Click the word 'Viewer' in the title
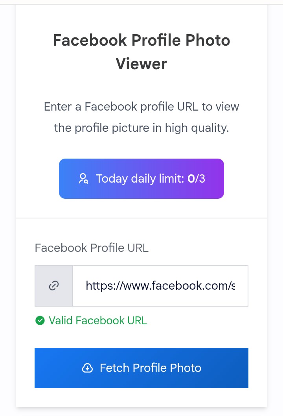Screen dimensions: 283x416 141,64
